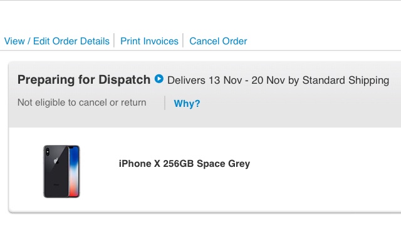Open the iPhone X product thumbnail
This screenshot has height=230, width=401.
[x=61, y=171]
